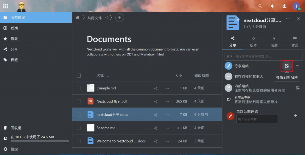Switch to the 分享 tab
305x155 pixels.
click(x=233, y=42)
